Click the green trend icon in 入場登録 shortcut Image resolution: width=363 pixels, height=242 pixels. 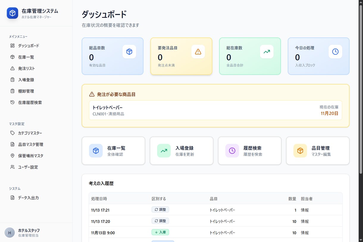coord(164,151)
